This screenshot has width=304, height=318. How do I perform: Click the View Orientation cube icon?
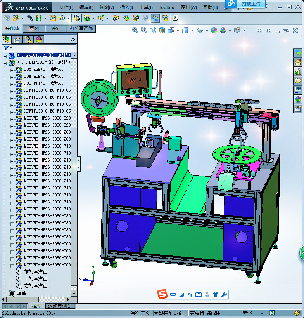coord(171,31)
